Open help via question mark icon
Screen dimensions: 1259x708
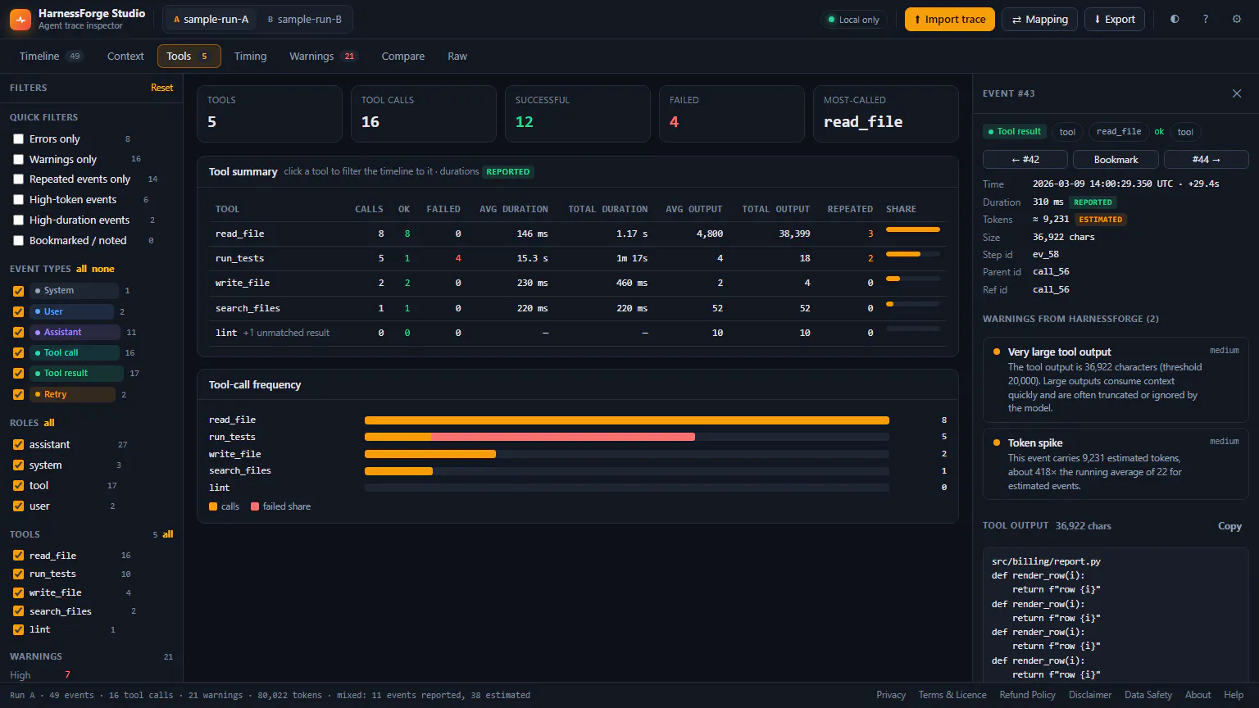(1206, 19)
